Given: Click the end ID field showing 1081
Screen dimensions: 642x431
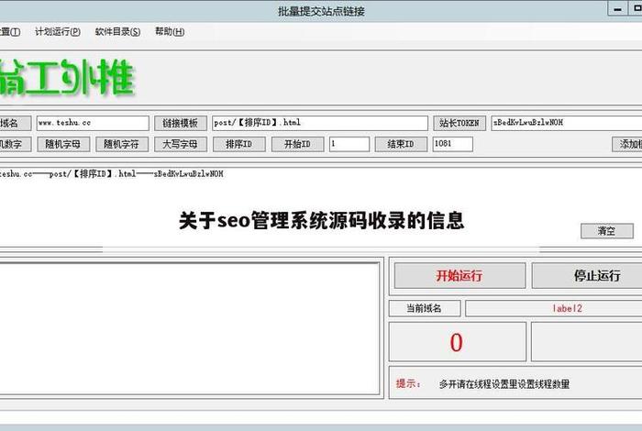Looking at the screenshot, I should click(453, 144).
